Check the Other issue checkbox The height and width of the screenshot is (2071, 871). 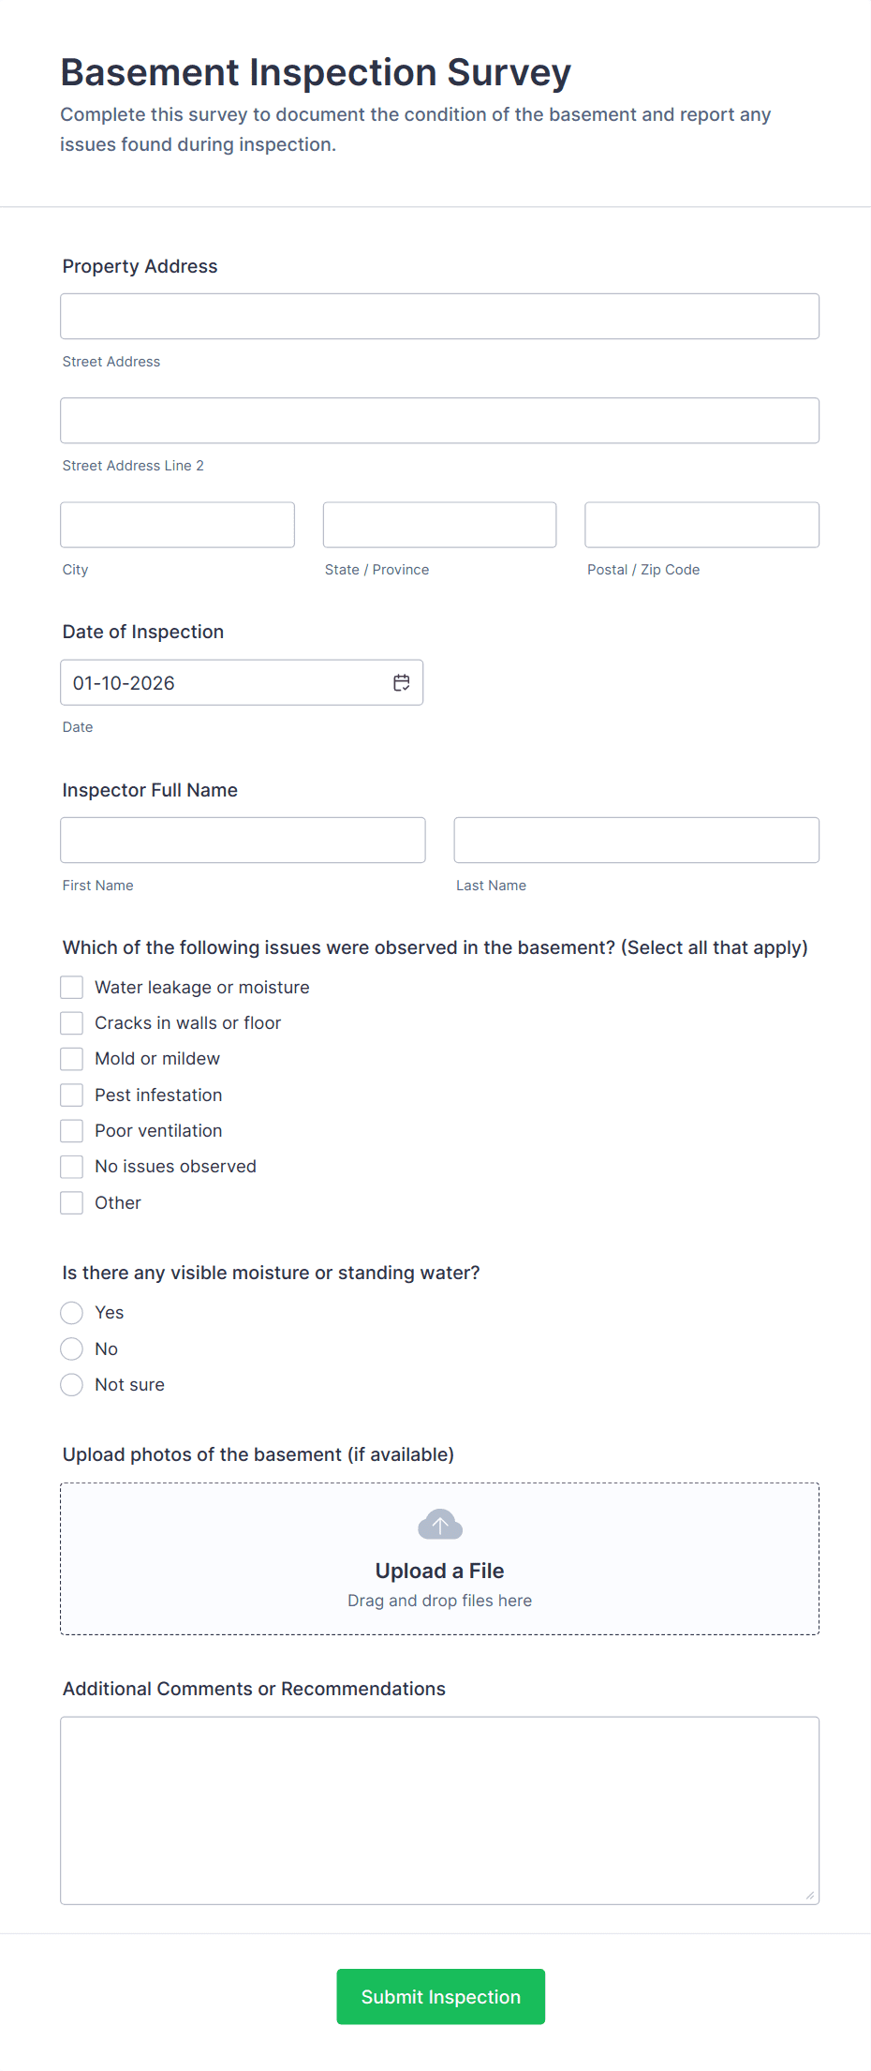pos(72,1203)
